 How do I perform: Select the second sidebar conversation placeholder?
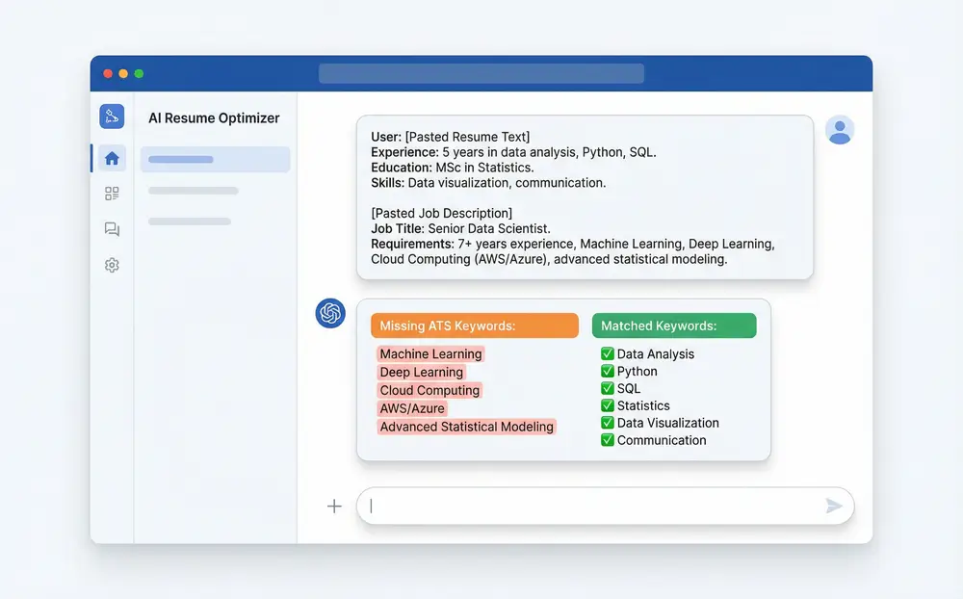point(193,191)
